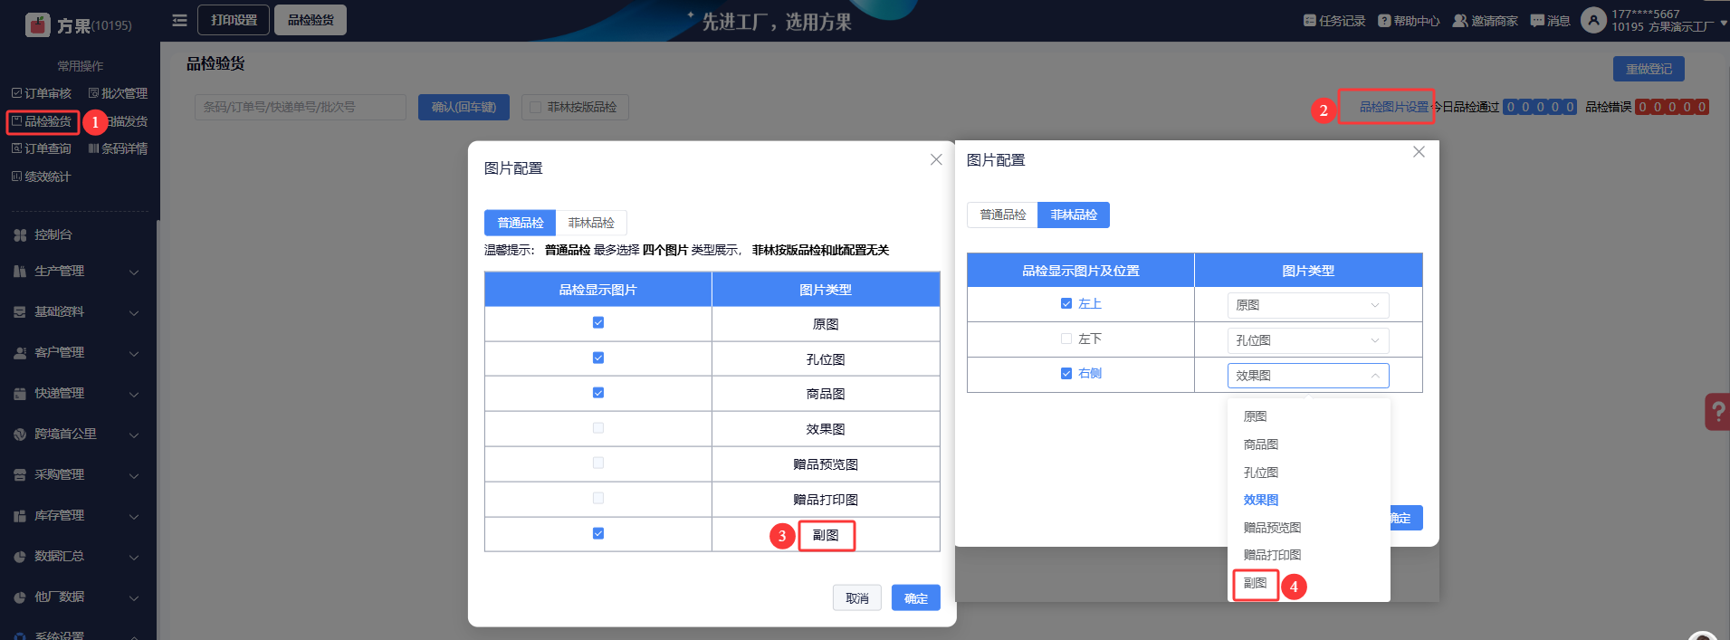Expand 客户管理 sidebar menu

coord(134,354)
